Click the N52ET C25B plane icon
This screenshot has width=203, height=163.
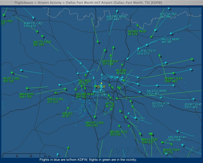12,73
